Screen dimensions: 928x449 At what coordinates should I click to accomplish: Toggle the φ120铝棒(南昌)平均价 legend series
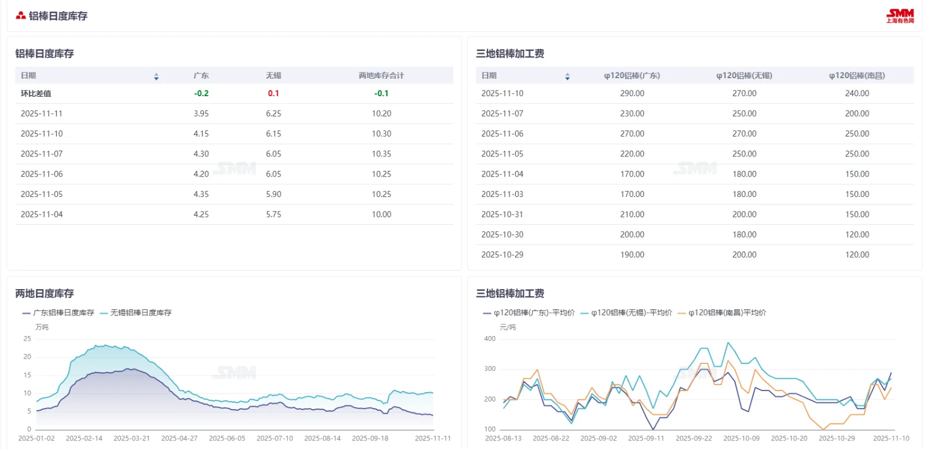coord(722,313)
